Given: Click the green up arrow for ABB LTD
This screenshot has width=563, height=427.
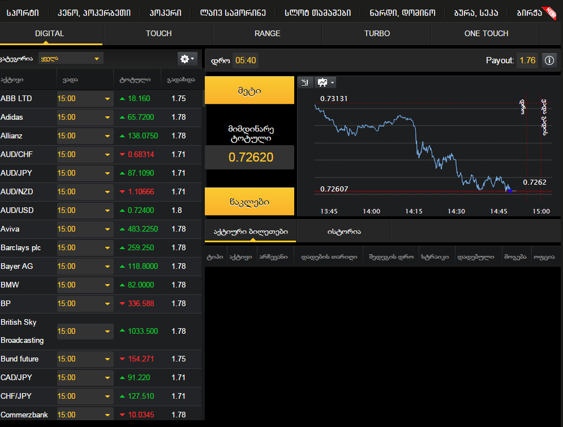Looking at the screenshot, I should pos(122,99).
